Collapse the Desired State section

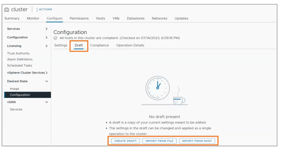tap(46, 81)
